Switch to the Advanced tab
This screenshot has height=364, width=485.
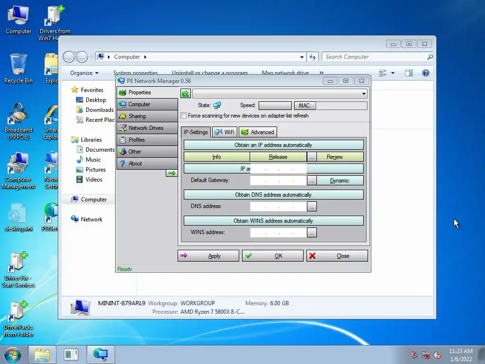click(x=258, y=132)
